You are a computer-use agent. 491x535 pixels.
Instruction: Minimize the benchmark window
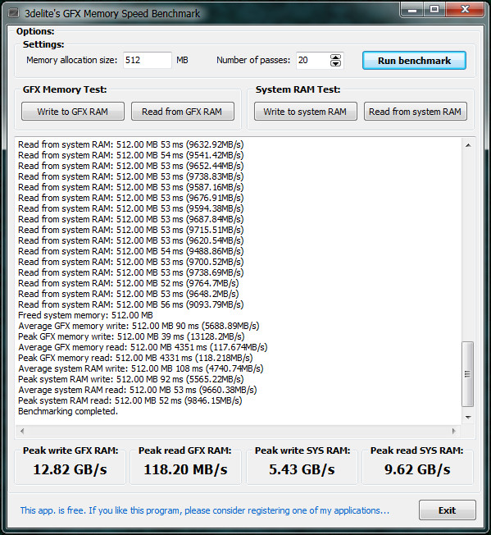[412, 10]
